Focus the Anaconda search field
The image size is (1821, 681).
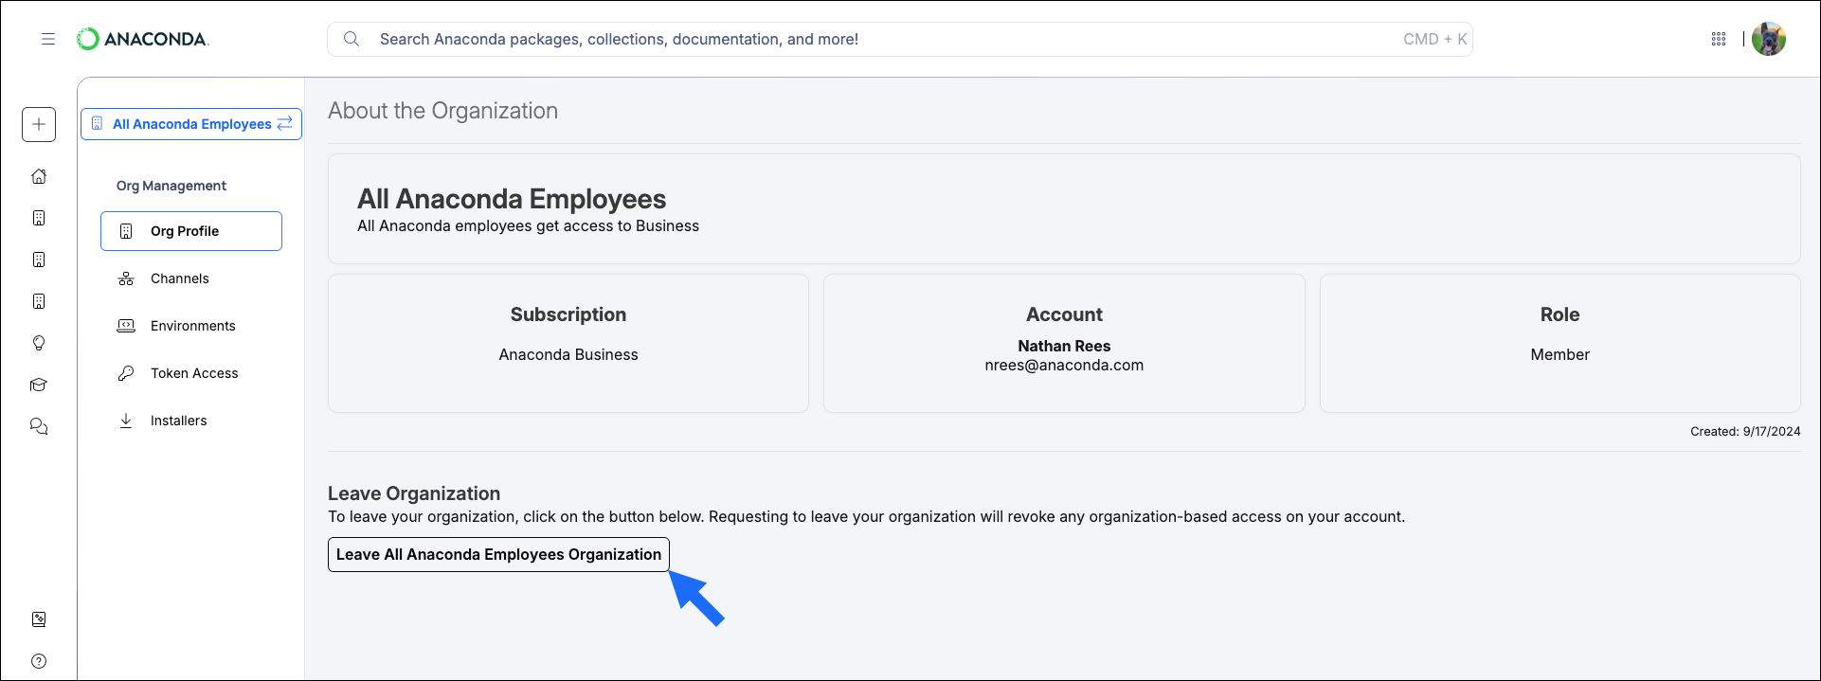[899, 39]
